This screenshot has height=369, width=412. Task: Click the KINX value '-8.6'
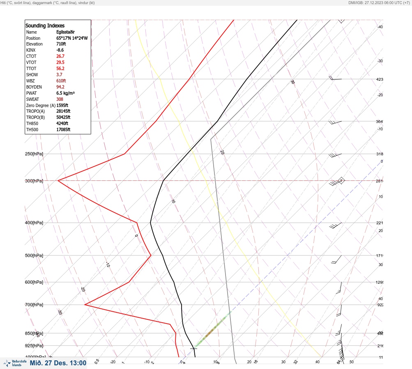pos(60,50)
